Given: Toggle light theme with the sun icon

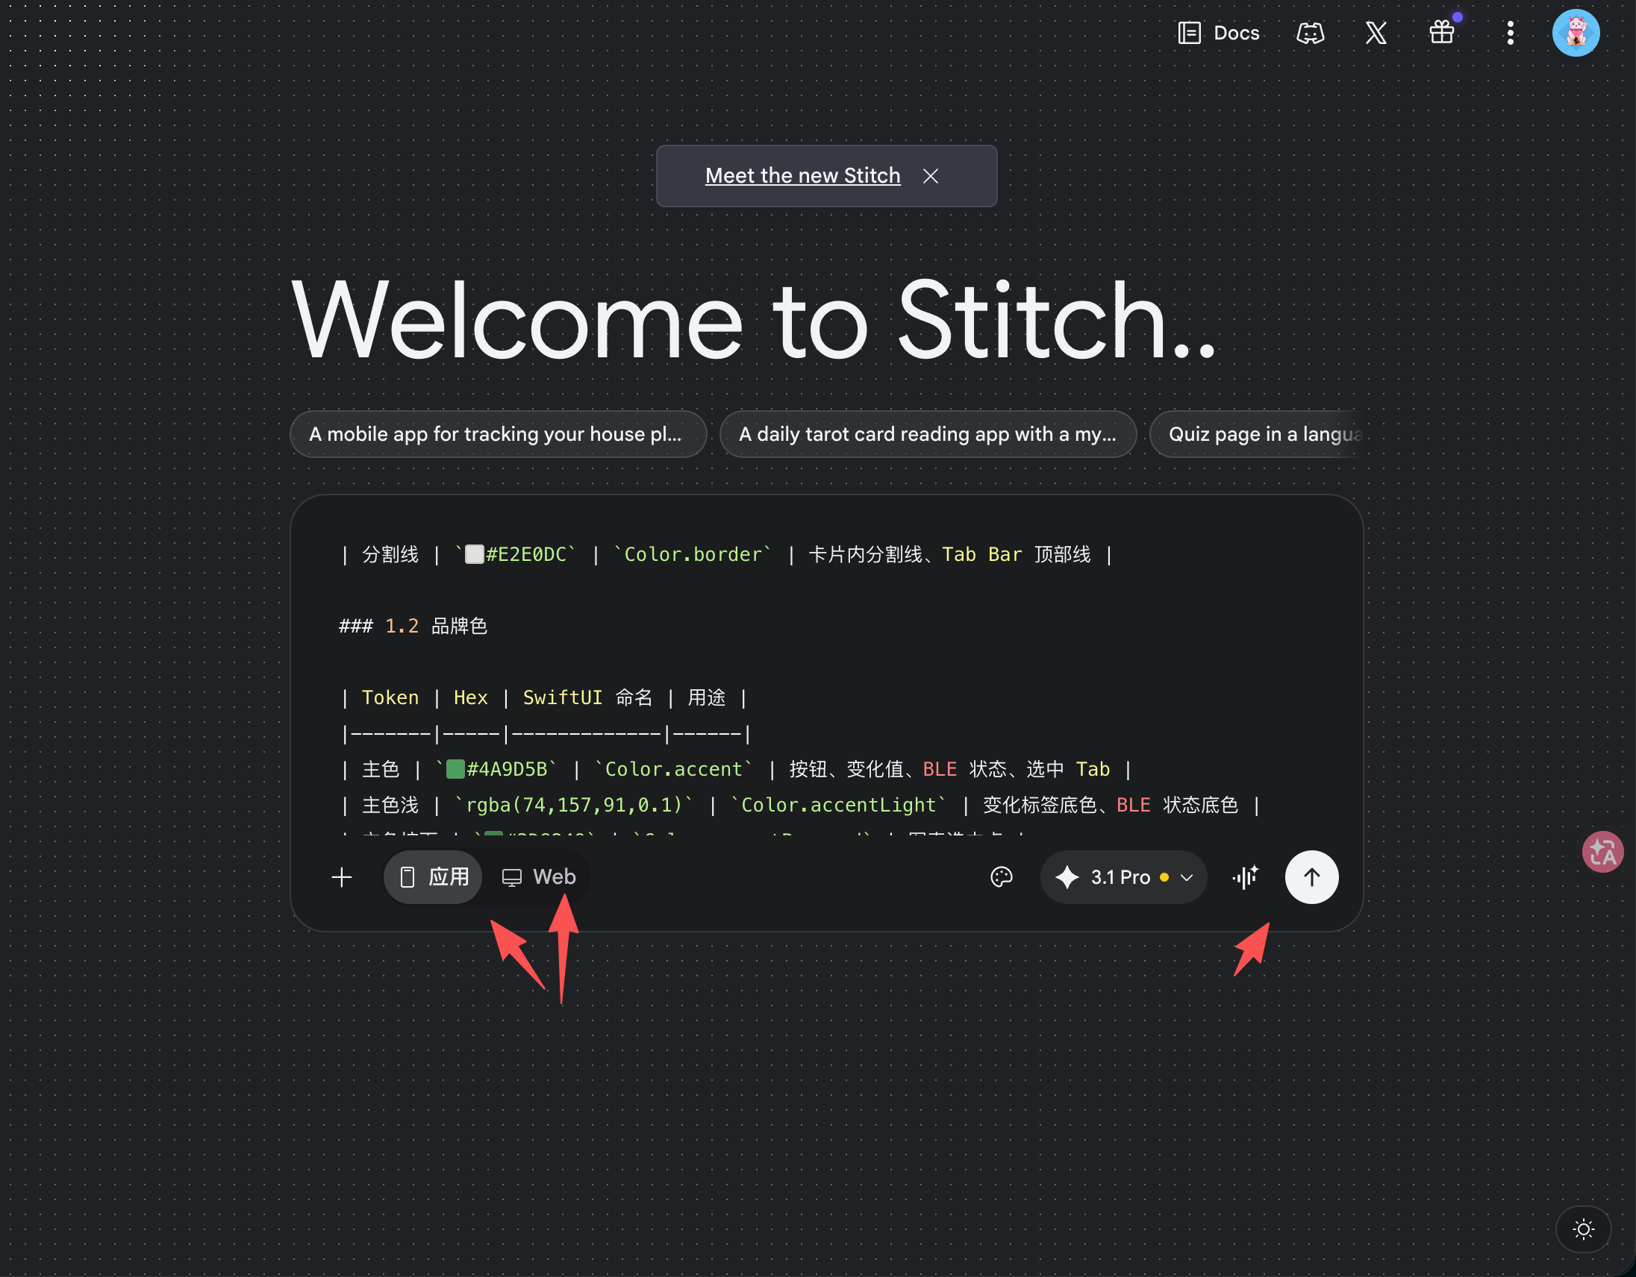Looking at the screenshot, I should pos(1584,1229).
